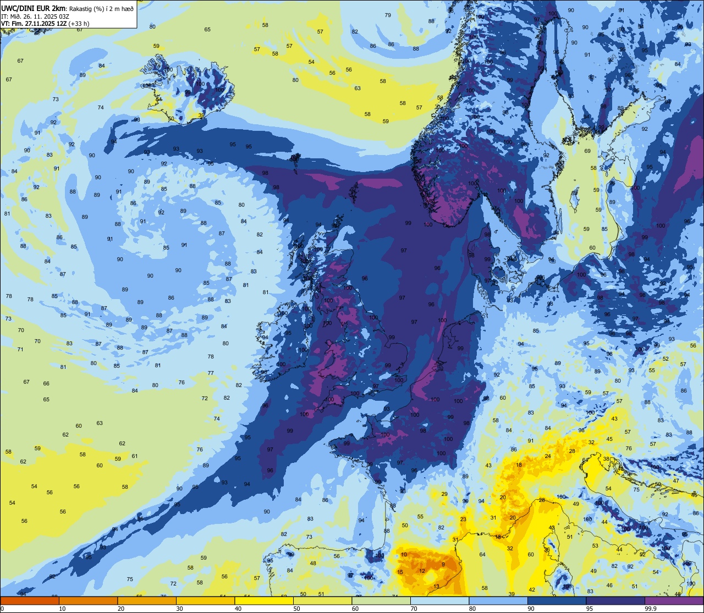Viewport: 704px width, 613px height.
Task: Click the single-digit value '9' on map
Action: (x=443, y=565)
